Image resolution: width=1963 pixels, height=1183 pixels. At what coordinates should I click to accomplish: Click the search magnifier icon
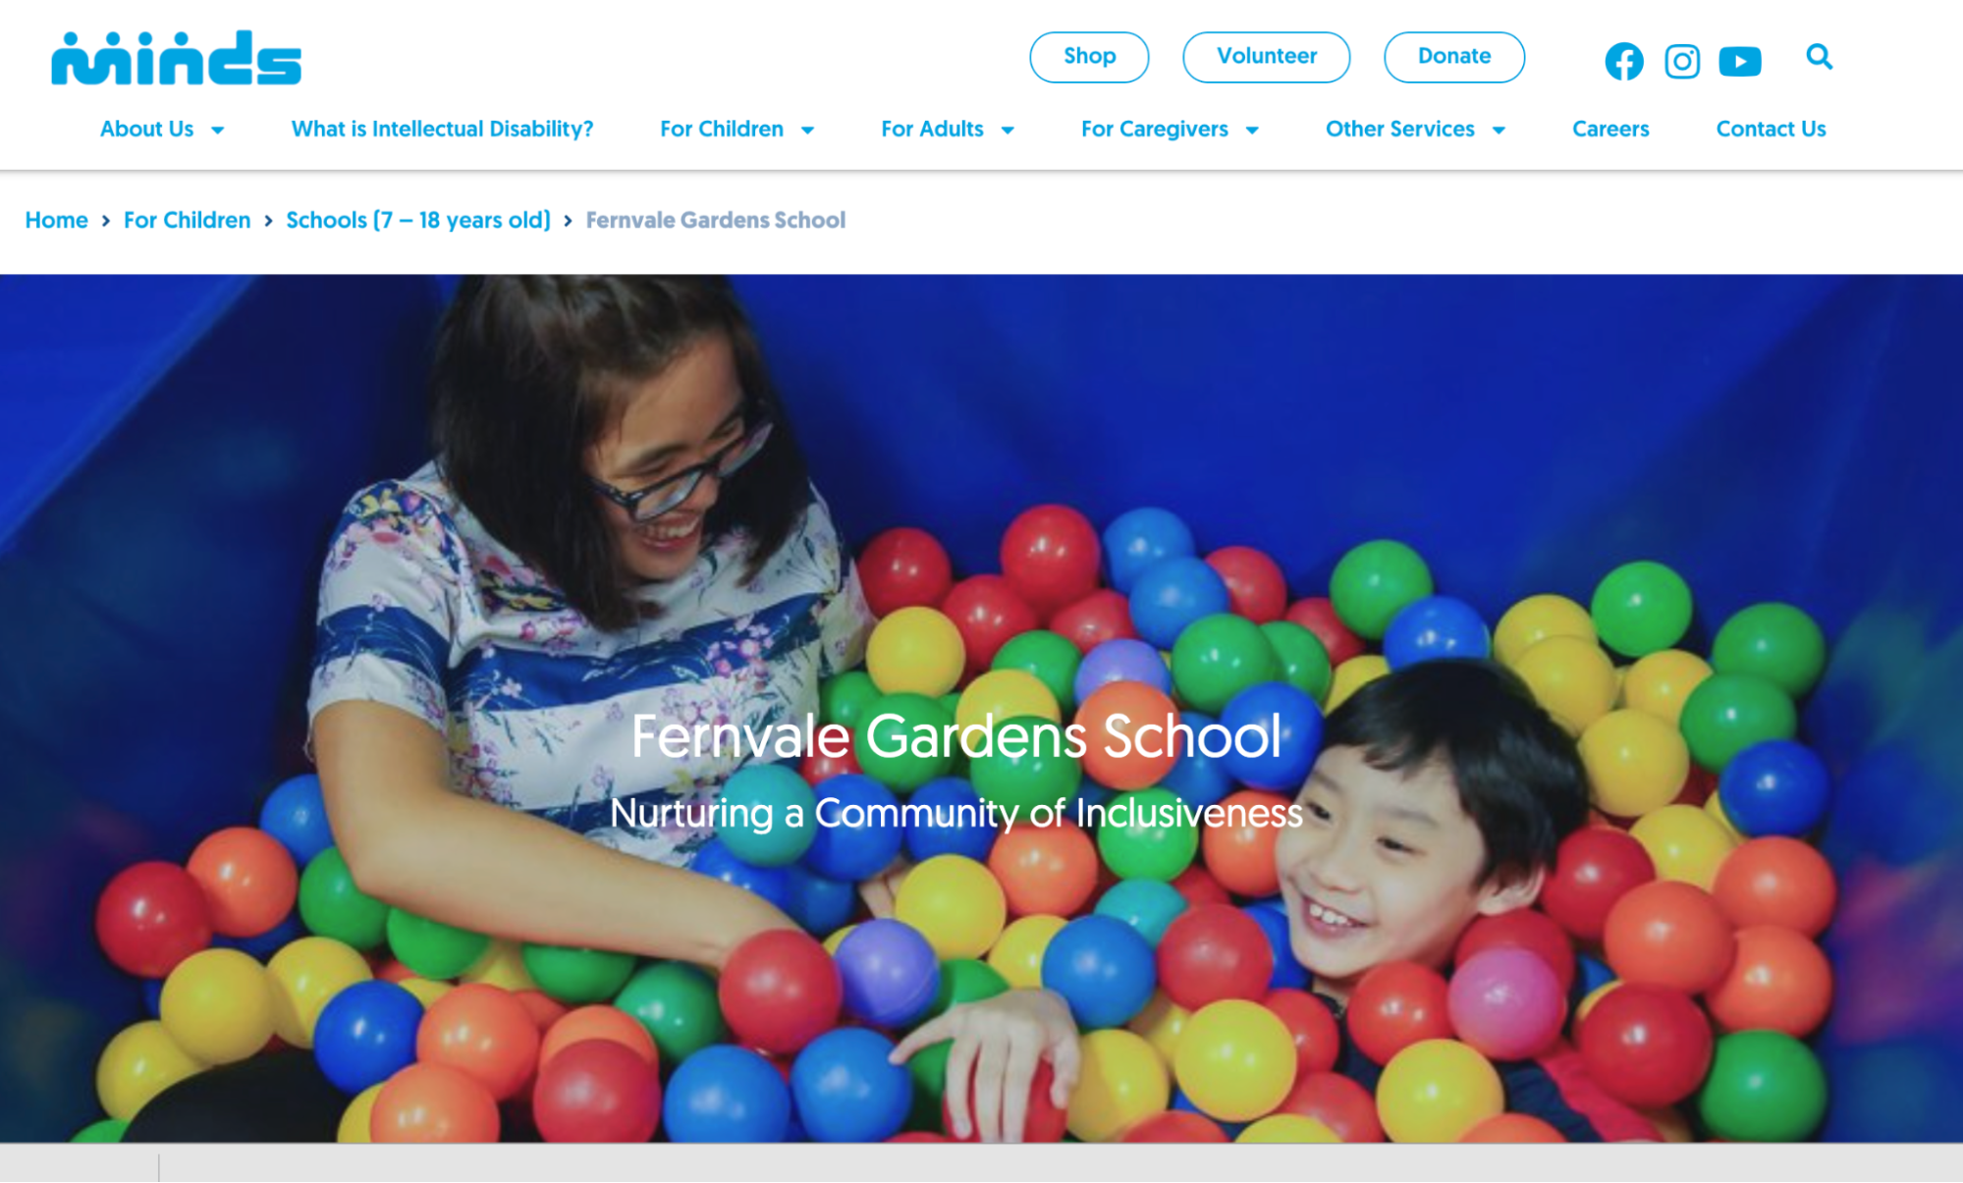pos(1819,56)
